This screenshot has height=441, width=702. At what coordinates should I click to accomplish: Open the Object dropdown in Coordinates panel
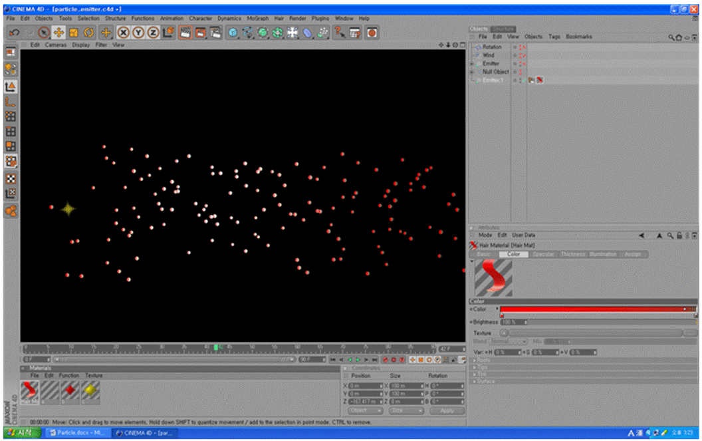[x=365, y=410]
